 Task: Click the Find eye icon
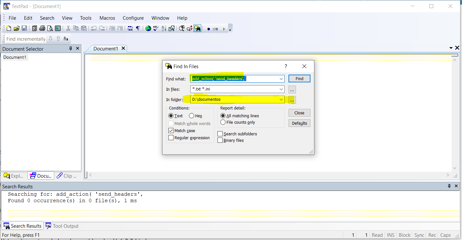[182, 28]
